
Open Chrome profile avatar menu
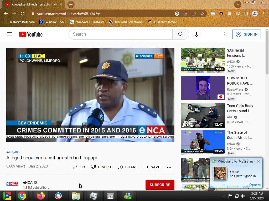point(255,14)
